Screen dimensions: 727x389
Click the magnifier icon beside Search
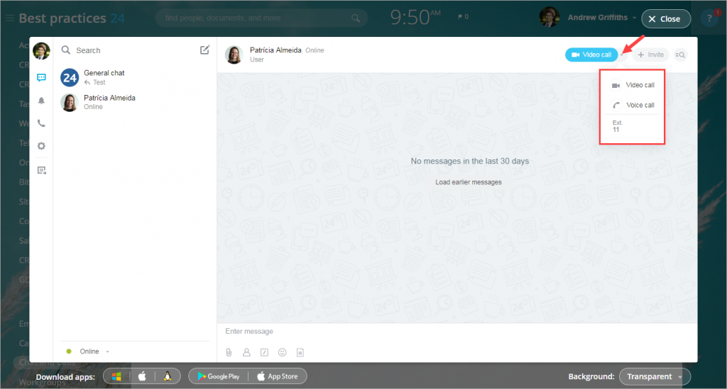(x=66, y=50)
